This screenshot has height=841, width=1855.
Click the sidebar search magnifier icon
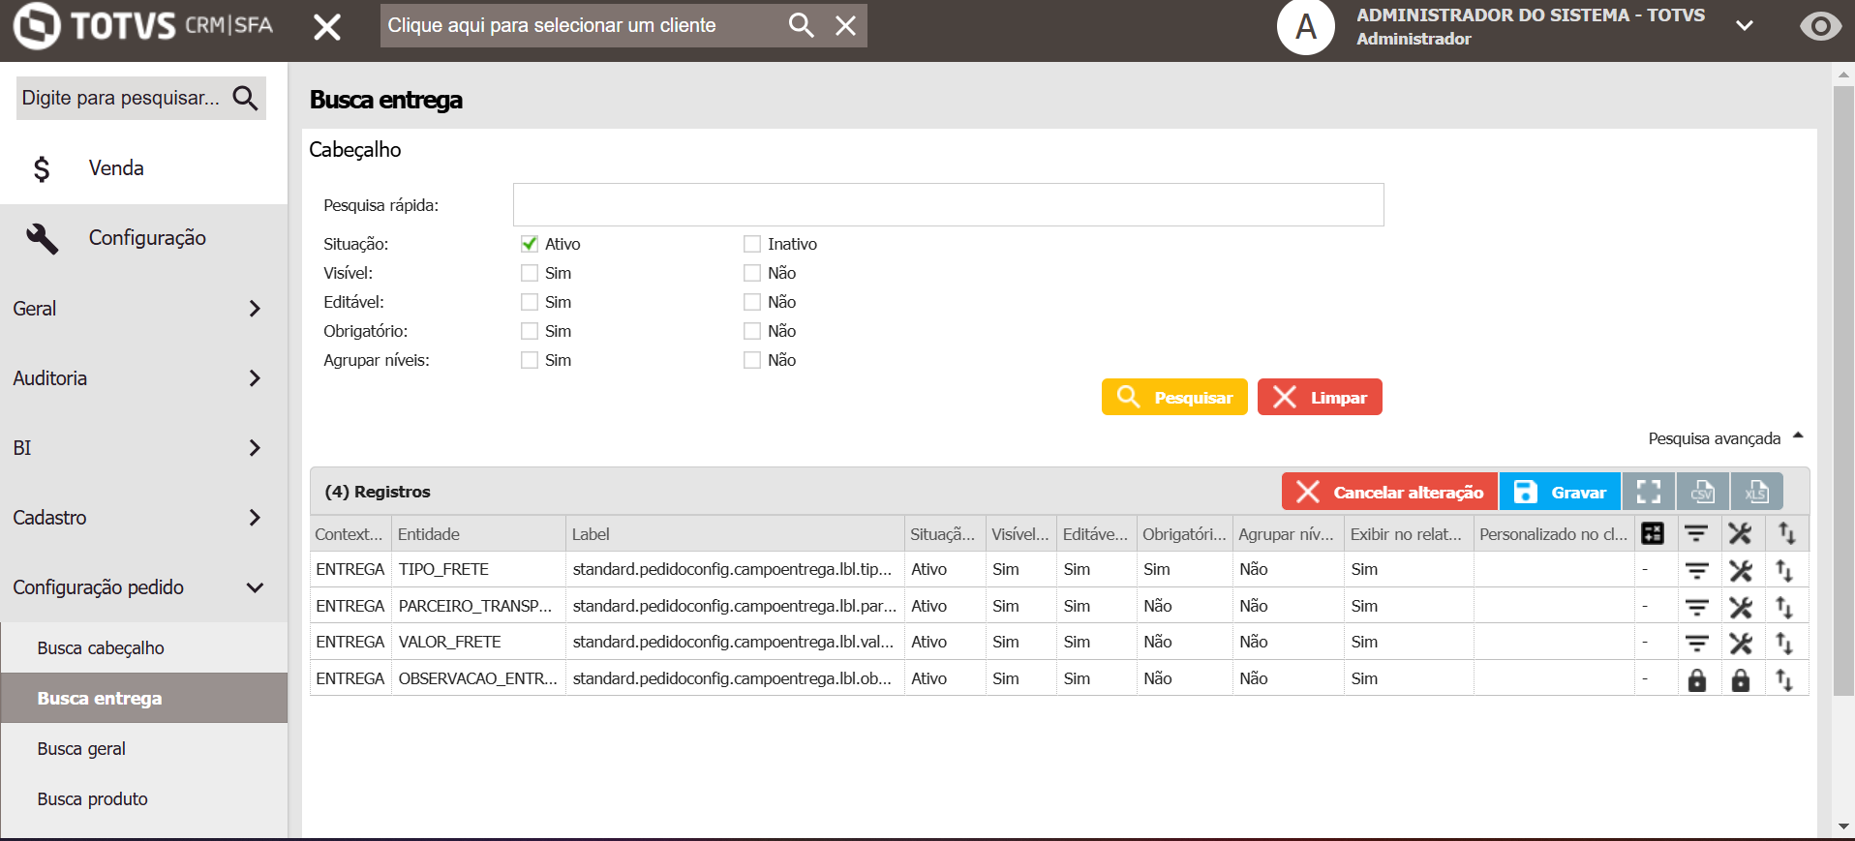click(245, 98)
